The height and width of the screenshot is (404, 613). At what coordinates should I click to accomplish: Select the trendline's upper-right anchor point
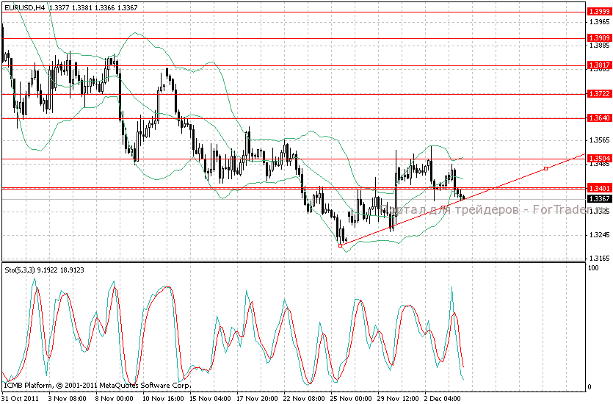[x=545, y=168]
